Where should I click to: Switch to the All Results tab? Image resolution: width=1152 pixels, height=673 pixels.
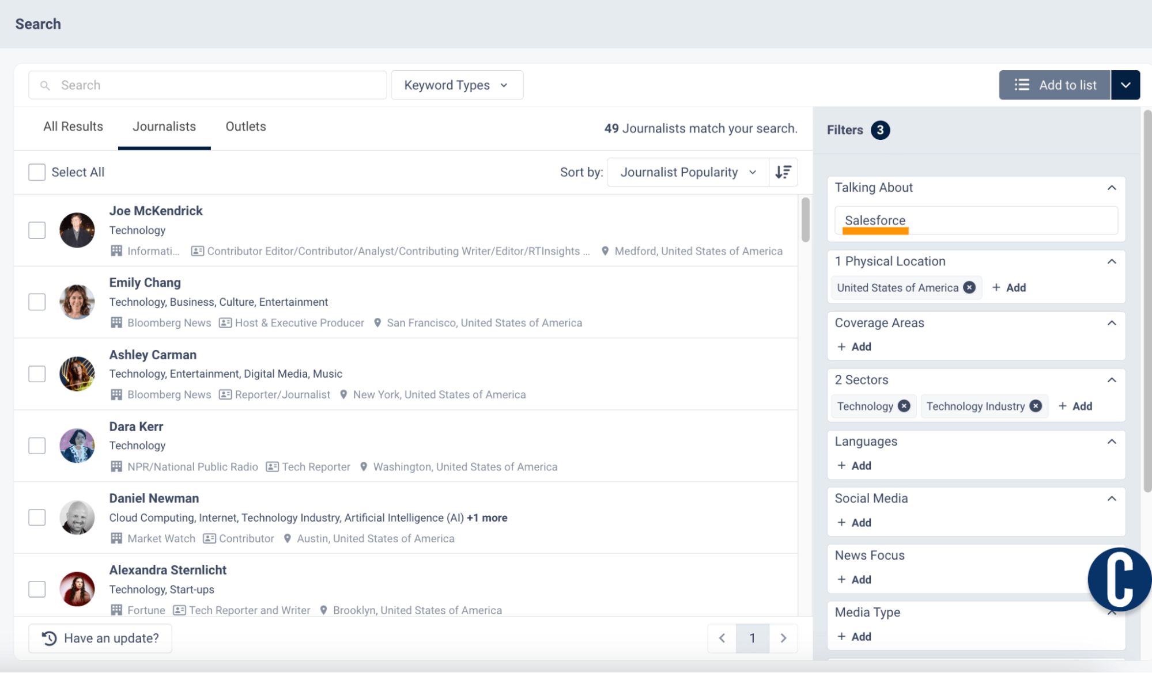point(73,126)
